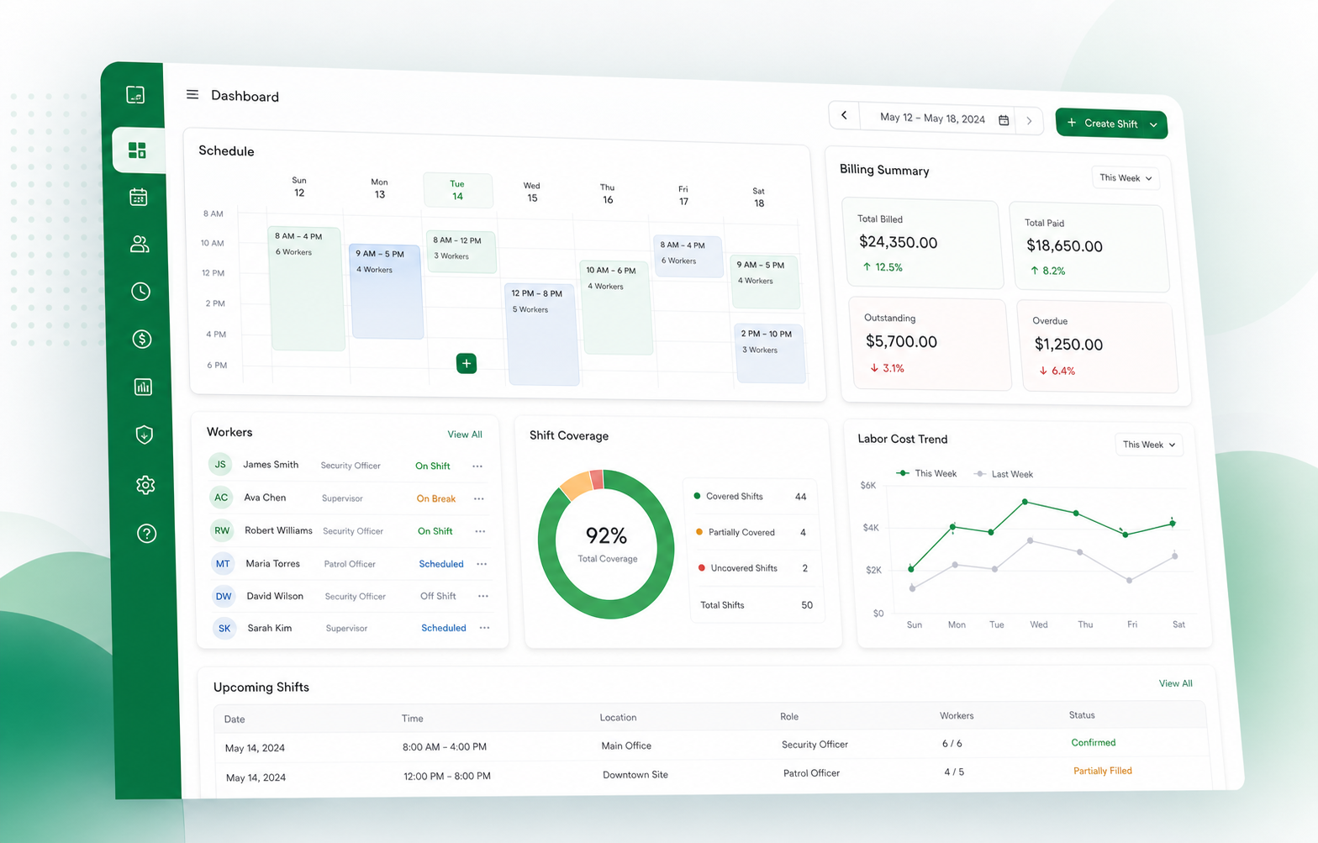Image resolution: width=1318 pixels, height=843 pixels.
Task: Open the dollar billing sidebar icon
Action: tap(142, 339)
